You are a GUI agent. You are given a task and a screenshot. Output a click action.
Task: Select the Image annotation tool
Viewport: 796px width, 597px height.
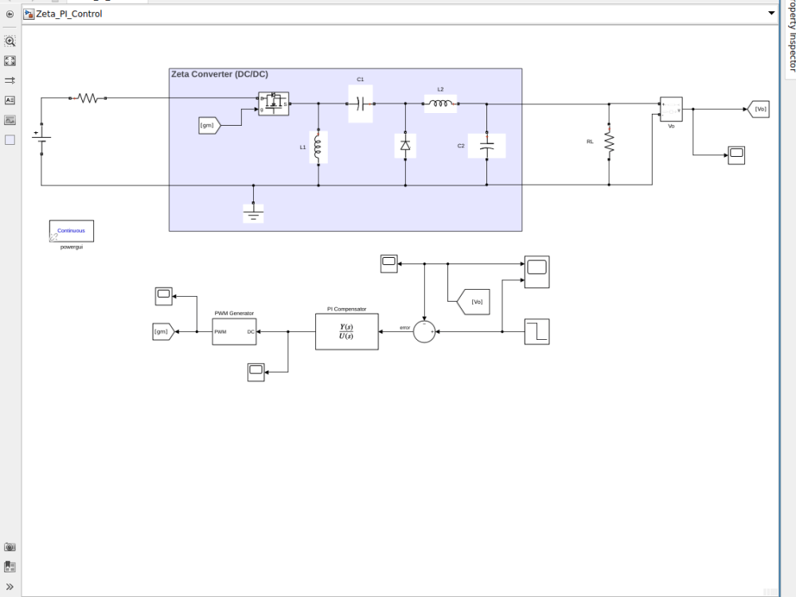click(x=10, y=119)
